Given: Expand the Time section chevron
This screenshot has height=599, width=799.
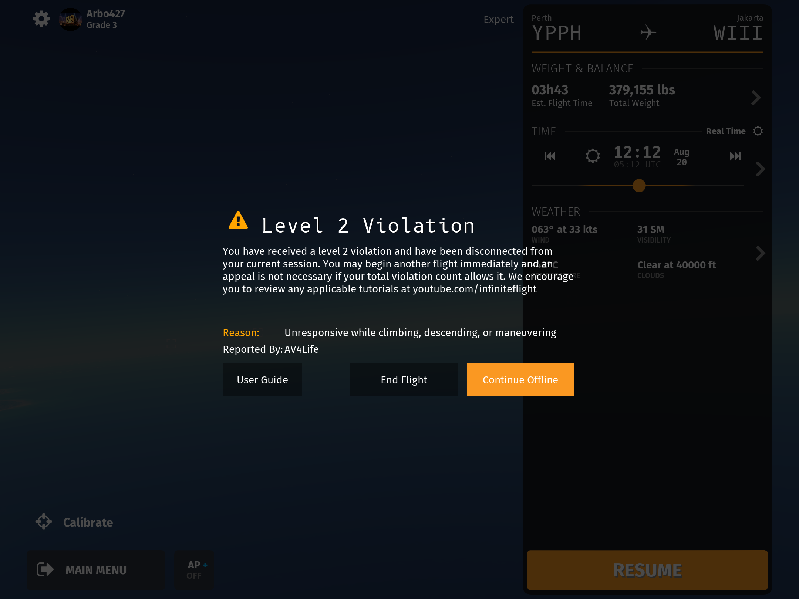Looking at the screenshot, I should coord(760,169).
